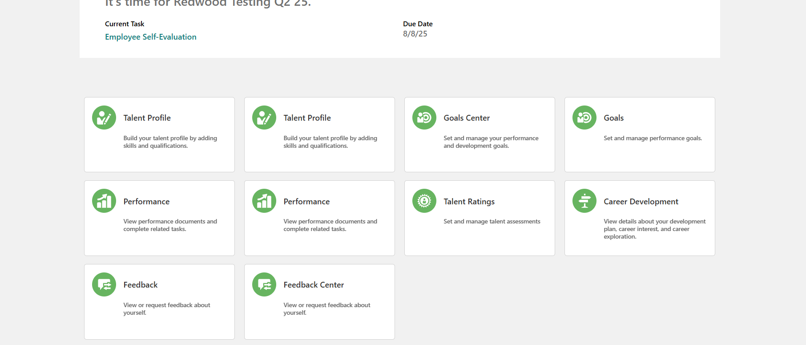Select the card title reading only "Feedback"
Viewport: 806px width, 345px height.
(140, 285)
